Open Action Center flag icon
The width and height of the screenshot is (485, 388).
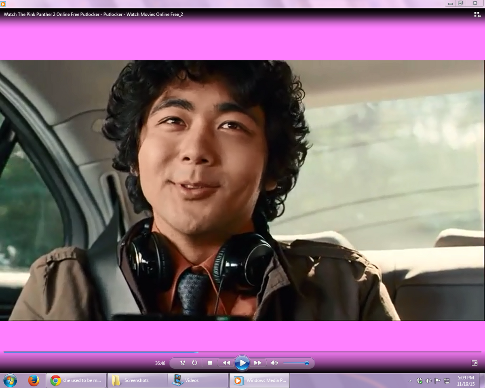437,381
